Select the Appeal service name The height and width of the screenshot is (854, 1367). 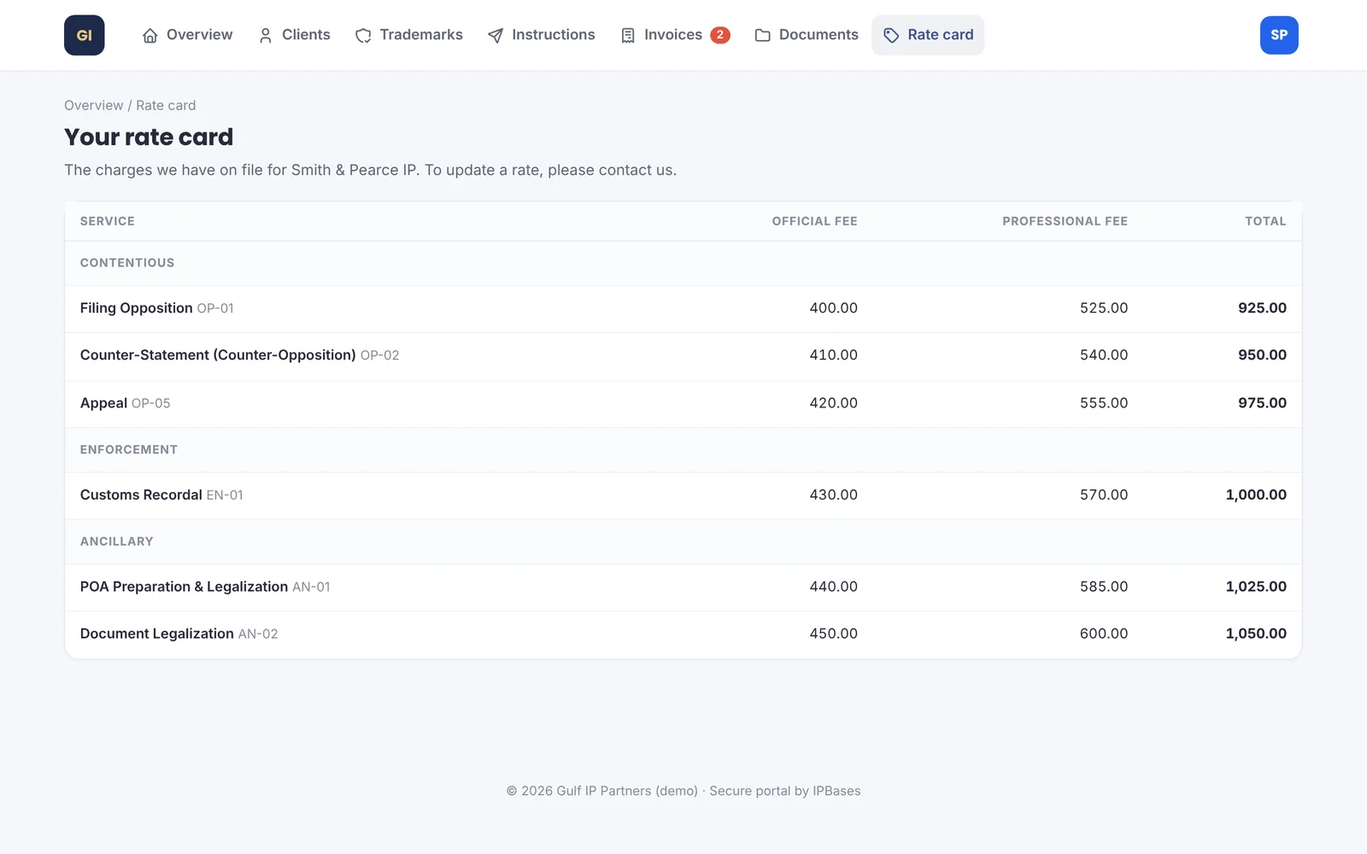point(103,403)
